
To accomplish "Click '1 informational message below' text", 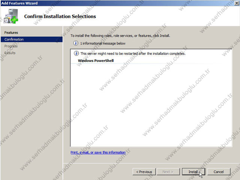I will point(103,43).
